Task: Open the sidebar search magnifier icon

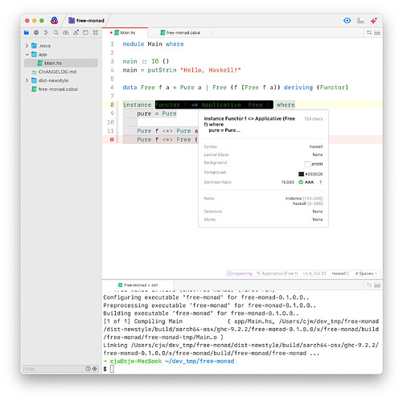Action: pos(56,33)
